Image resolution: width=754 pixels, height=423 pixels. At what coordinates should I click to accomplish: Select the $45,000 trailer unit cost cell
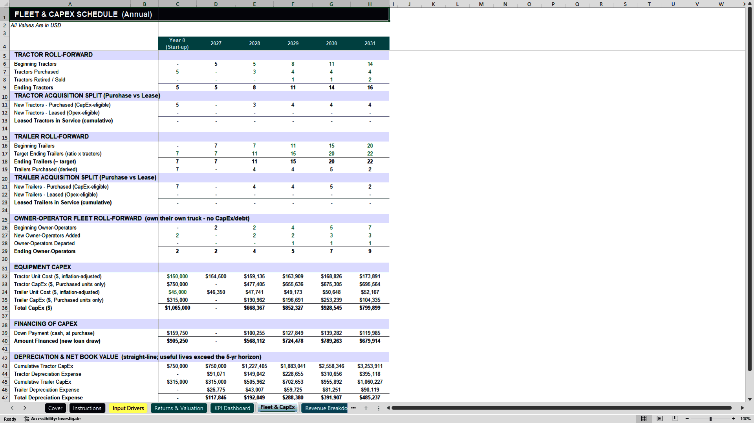coord(177,292)
